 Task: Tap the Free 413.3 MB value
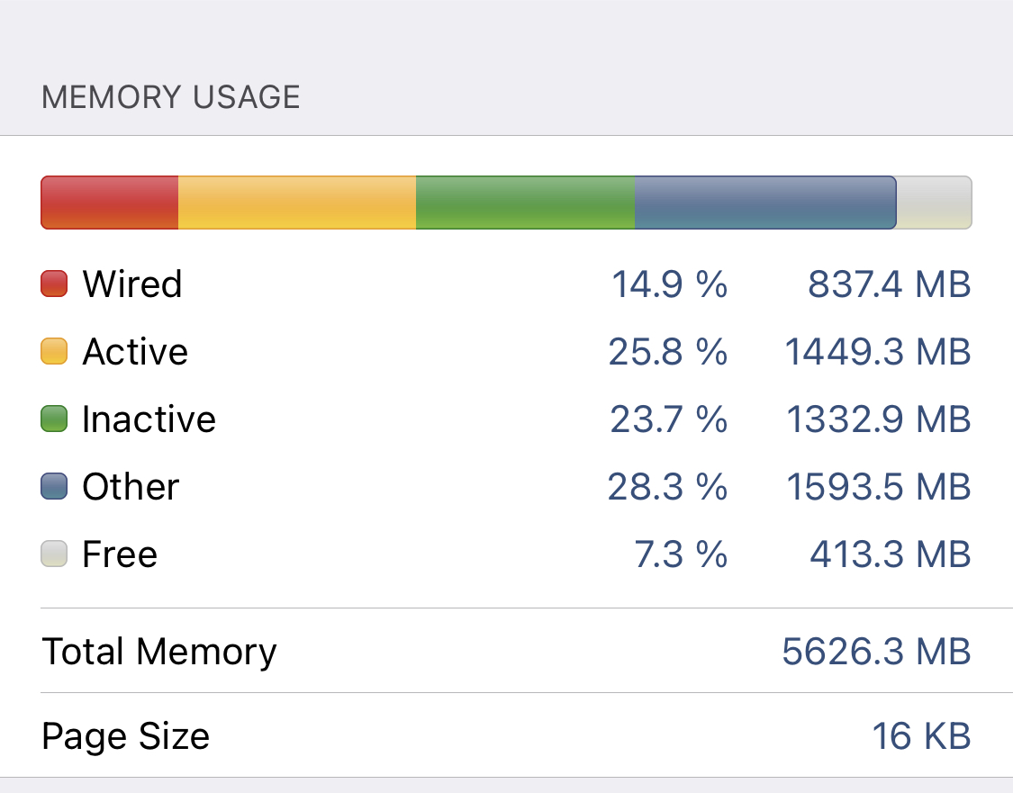(890, 554)
